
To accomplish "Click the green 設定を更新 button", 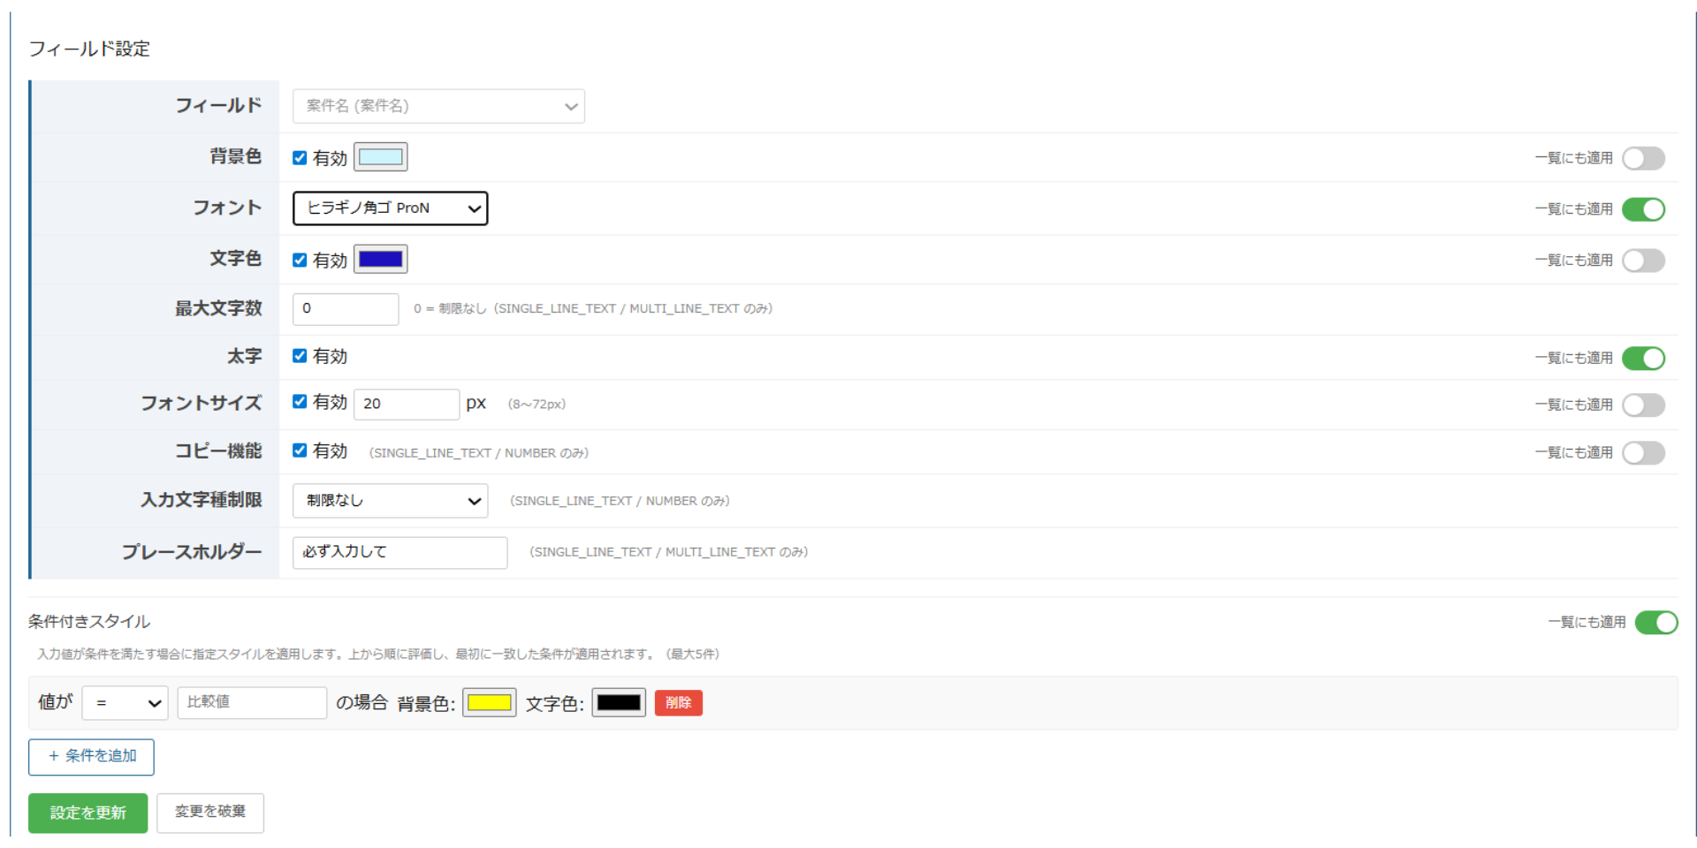I will [x=88, y=813].
